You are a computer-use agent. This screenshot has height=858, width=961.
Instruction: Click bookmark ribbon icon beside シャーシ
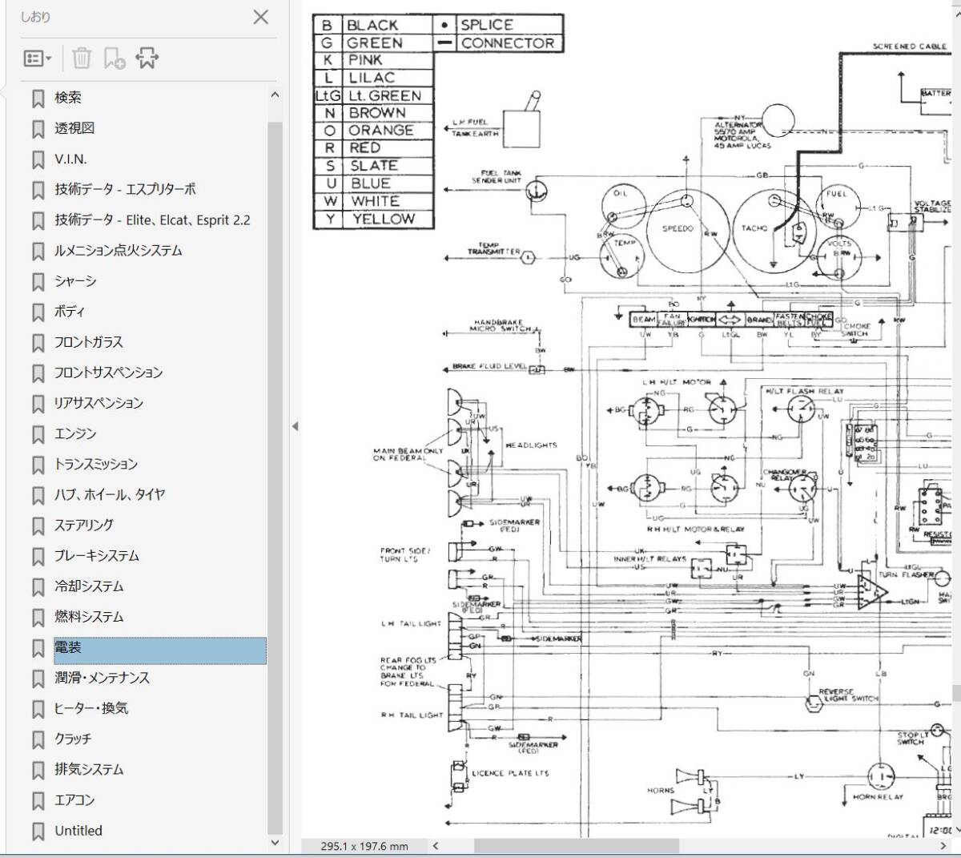coord(38,282)
